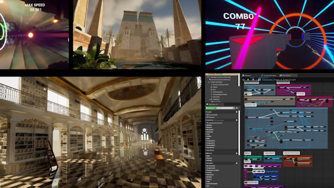Open the Egyptian temple scene thumbnail
The image size is (334, 188).
[137, 34]
